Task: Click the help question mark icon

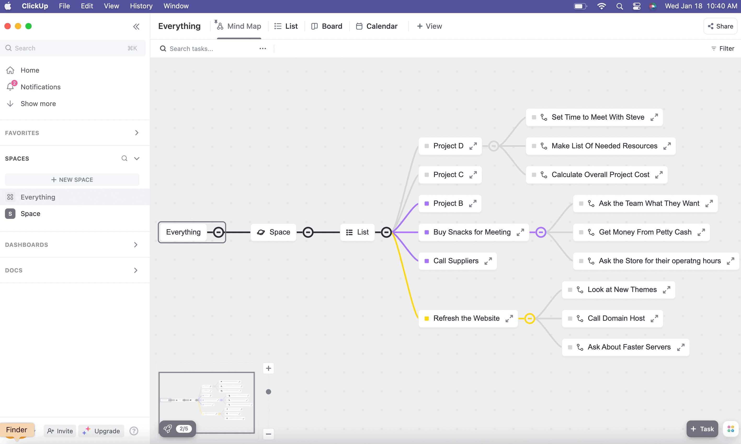Action: pos(134,431)
